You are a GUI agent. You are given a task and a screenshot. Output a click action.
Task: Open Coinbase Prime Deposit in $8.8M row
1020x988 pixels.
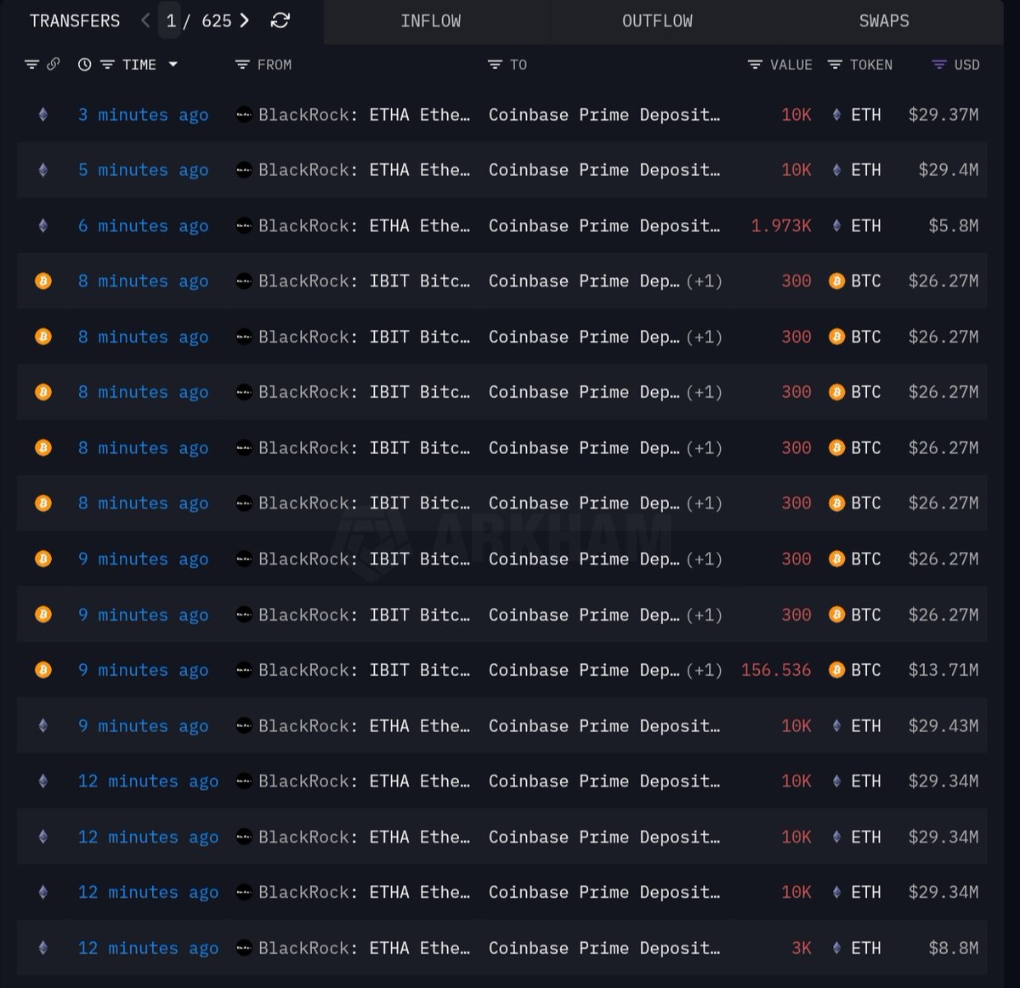(x=604, y=947)
